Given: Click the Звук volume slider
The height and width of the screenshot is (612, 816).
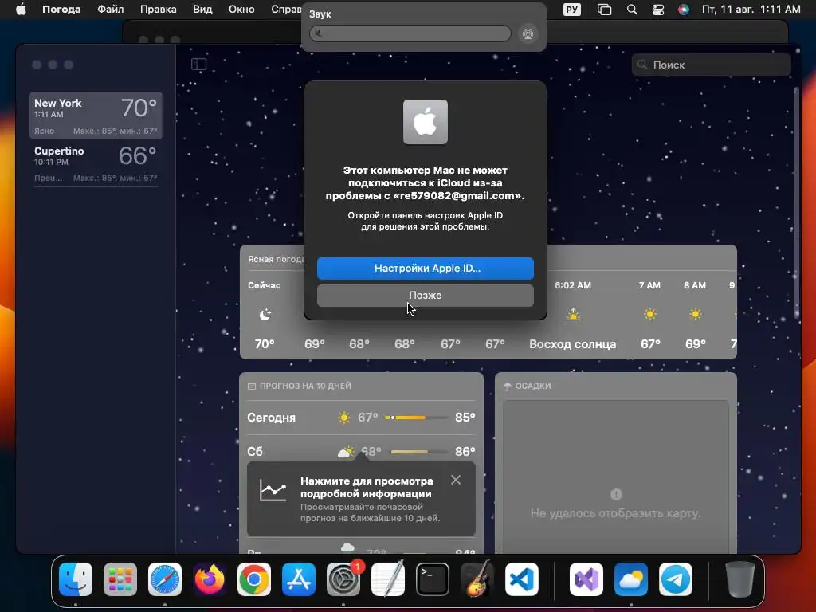Looking at the screenshot, I should 410,33.
